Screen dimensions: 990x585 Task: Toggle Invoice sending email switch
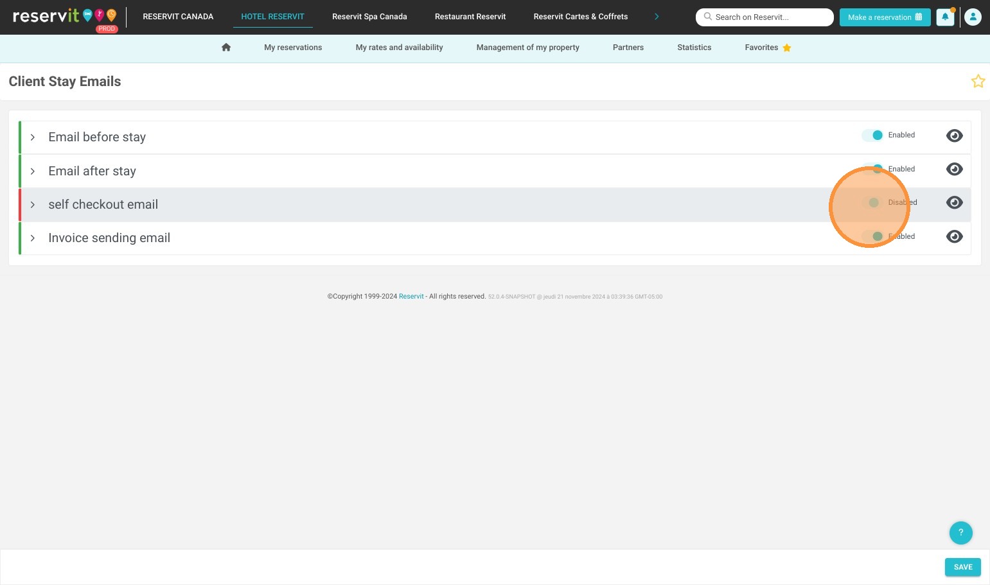[x=872, y=236]
